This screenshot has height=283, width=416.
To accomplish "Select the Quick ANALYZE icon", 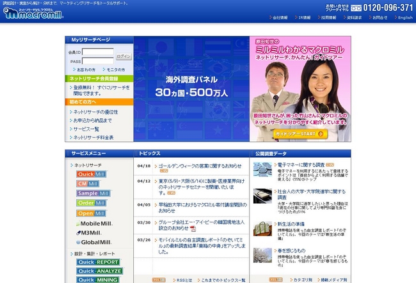I will click(100, 271).
